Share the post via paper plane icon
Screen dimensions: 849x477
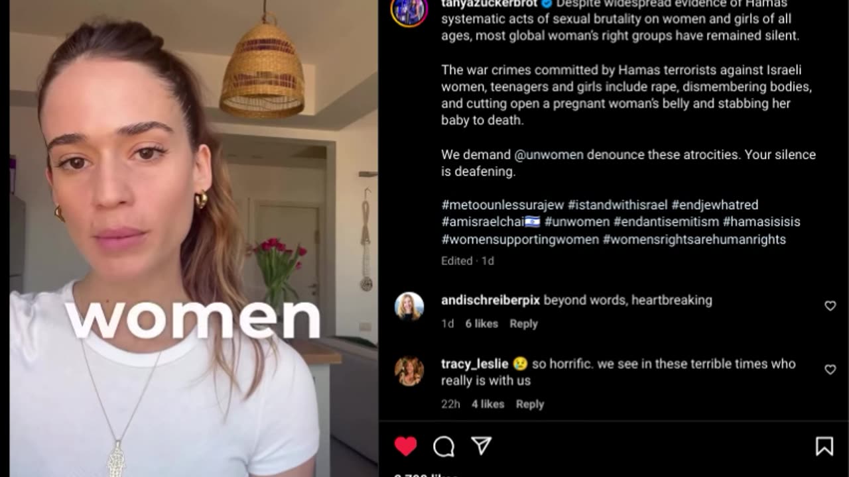pos(481,446)
